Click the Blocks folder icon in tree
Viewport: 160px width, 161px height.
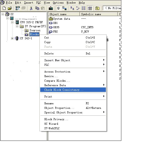tap(27, 35)
